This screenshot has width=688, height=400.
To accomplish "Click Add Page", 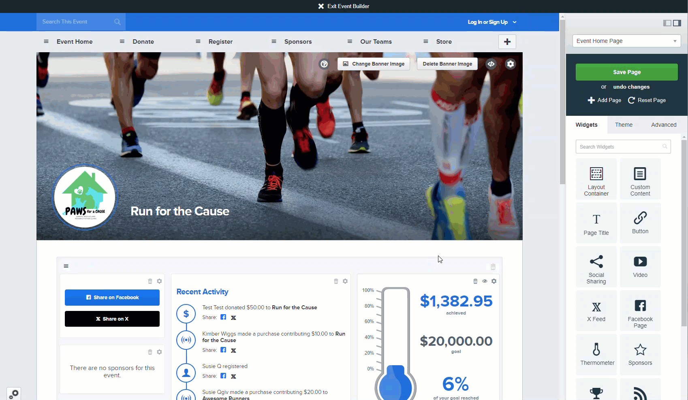I will [604, 100].
